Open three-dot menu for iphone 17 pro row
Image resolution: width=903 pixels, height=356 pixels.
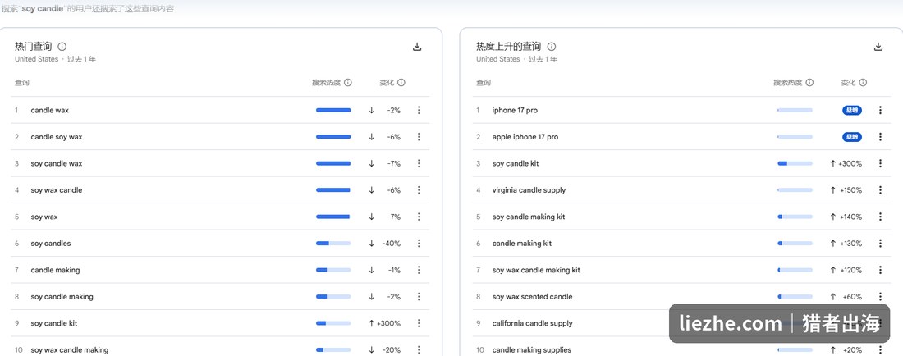880,110
